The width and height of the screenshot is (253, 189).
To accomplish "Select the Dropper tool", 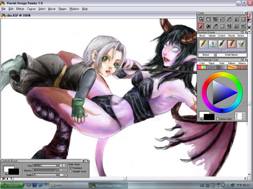I will pos(215,26).
